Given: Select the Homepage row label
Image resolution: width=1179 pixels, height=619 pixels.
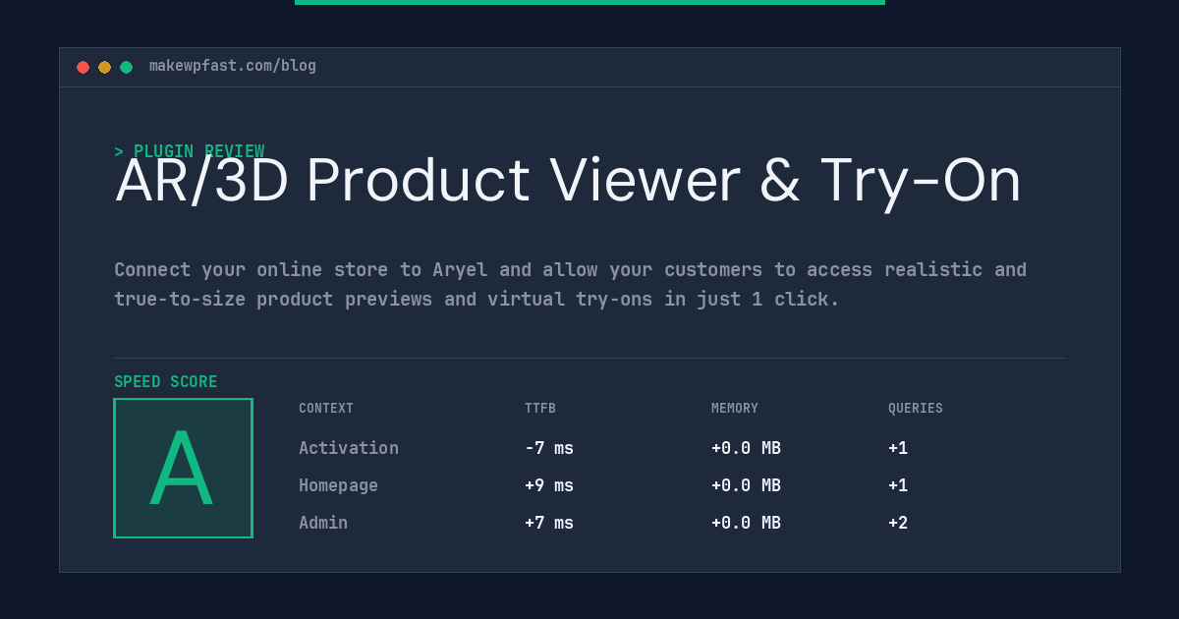Looking at the screenshot, I should pos(338,485).
